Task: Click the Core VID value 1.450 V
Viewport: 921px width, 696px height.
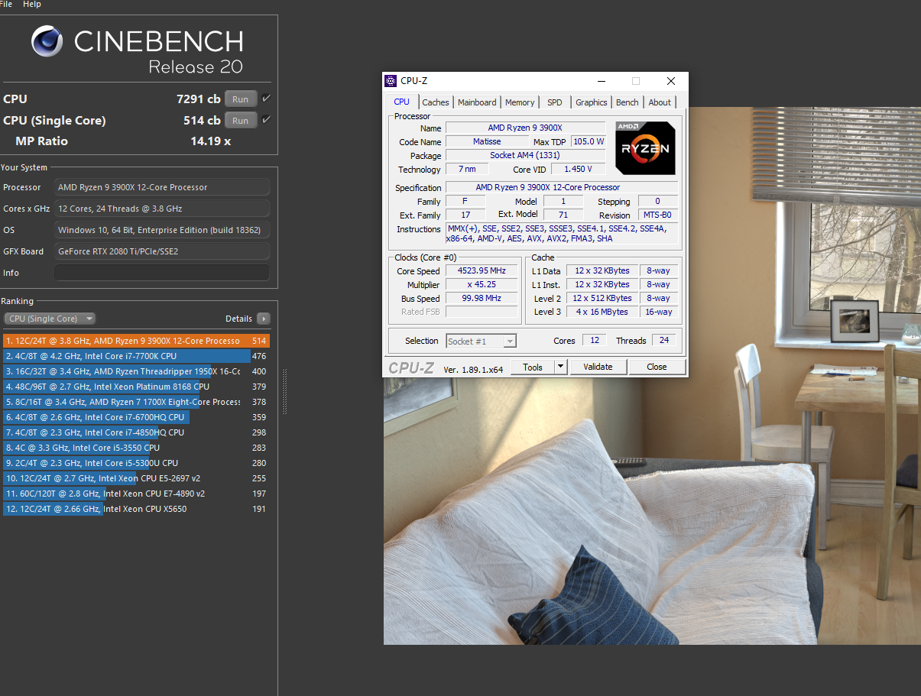Action: point(579,169)
